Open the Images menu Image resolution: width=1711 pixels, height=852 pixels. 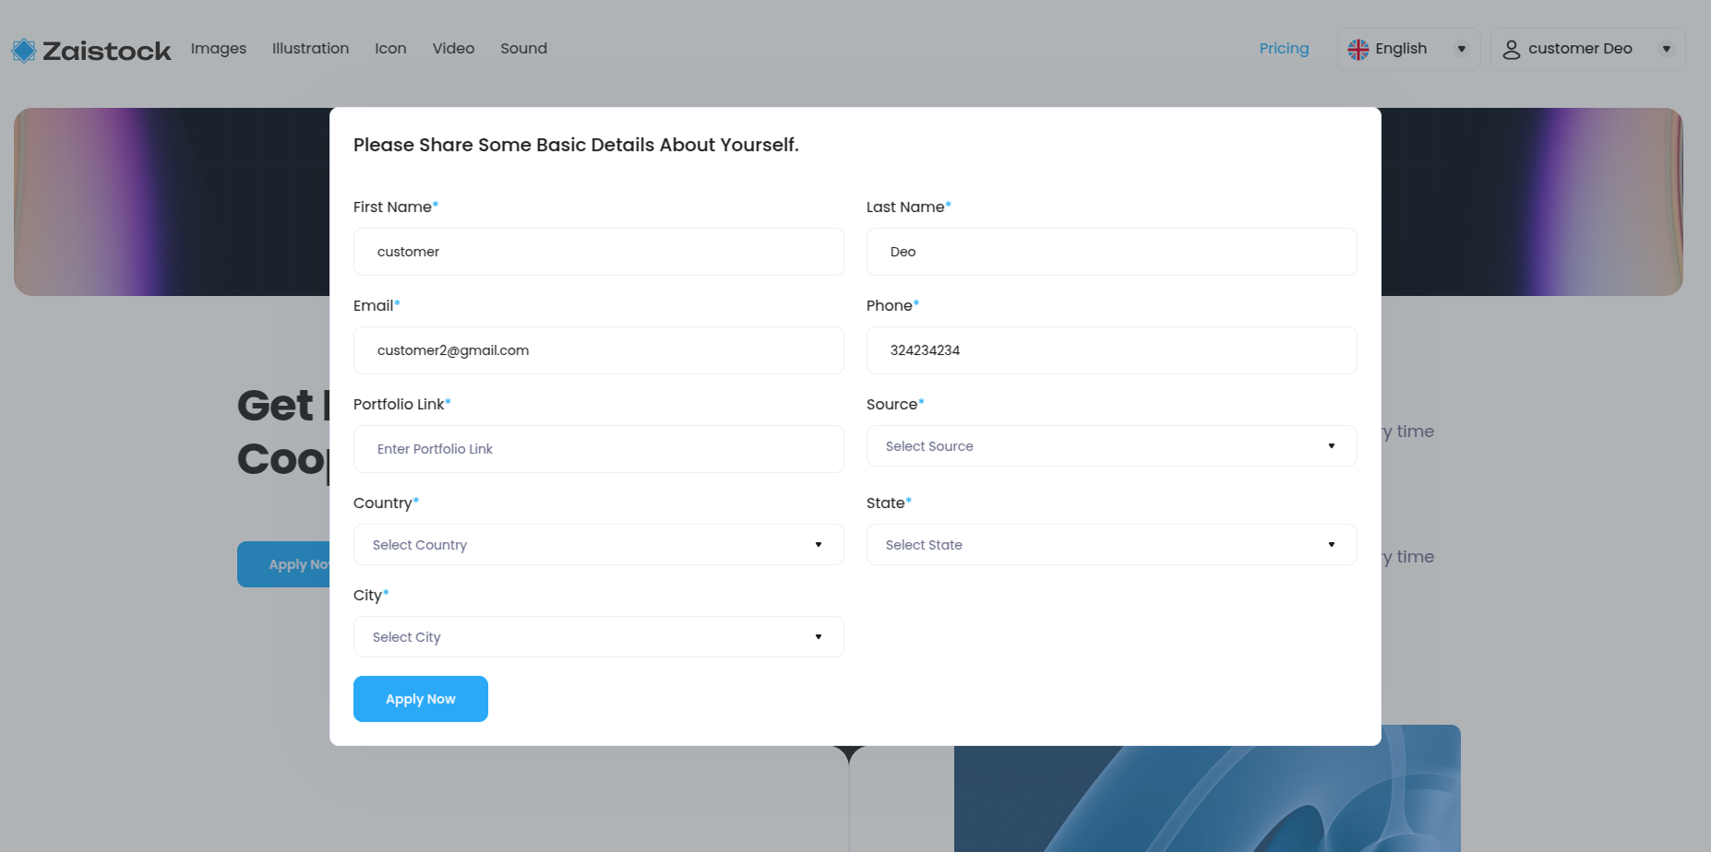(x=219, y=48)
